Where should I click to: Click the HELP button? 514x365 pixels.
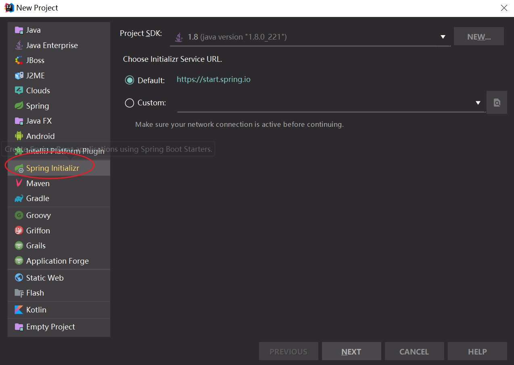[x=477, y=351]
